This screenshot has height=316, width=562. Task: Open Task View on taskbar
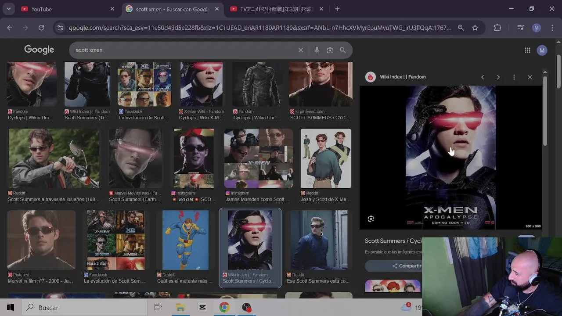coord(158,307)
